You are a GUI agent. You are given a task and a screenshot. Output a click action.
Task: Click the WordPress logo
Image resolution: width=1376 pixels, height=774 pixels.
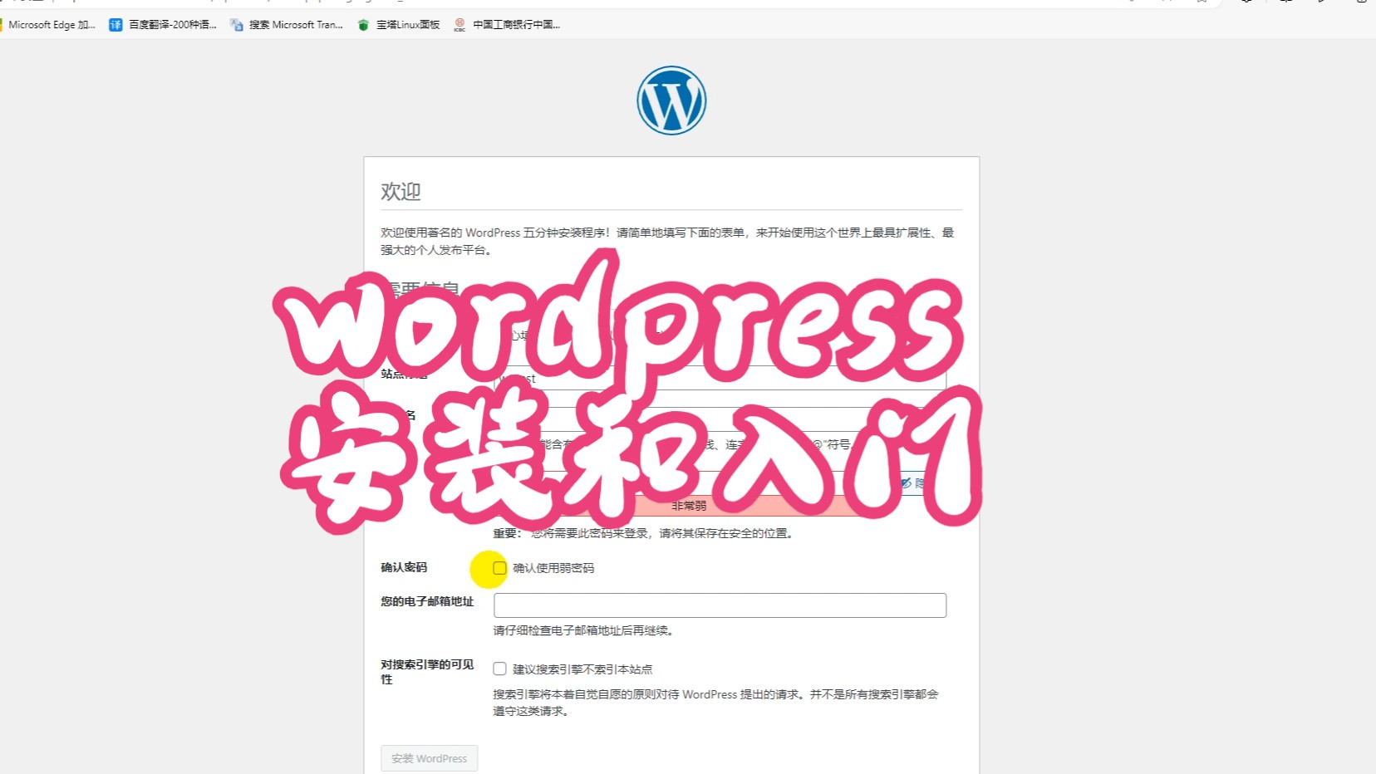(x=671, y=100)
